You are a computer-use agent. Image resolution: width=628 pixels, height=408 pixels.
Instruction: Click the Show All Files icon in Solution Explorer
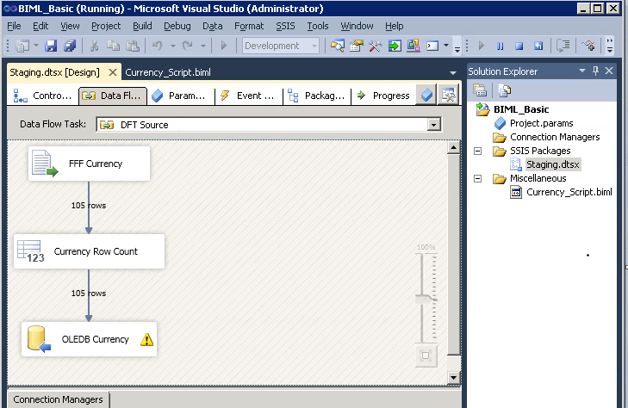click(x=504, y=90)
